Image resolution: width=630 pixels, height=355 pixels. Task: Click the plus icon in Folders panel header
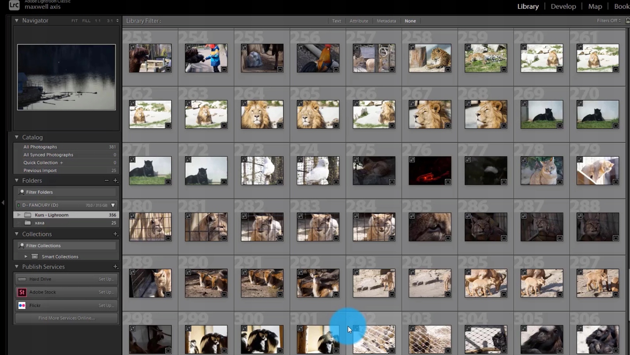click(115, 181)
